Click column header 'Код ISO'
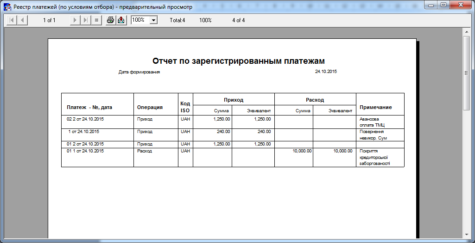The height and width of the screenshot is (243, 475). pos(185,107)
